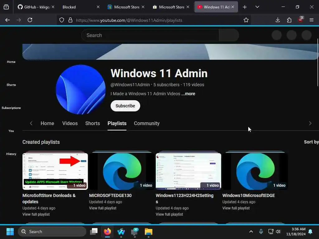
Task: Open the channel Videos tab
Action: (x=70, y=123)
